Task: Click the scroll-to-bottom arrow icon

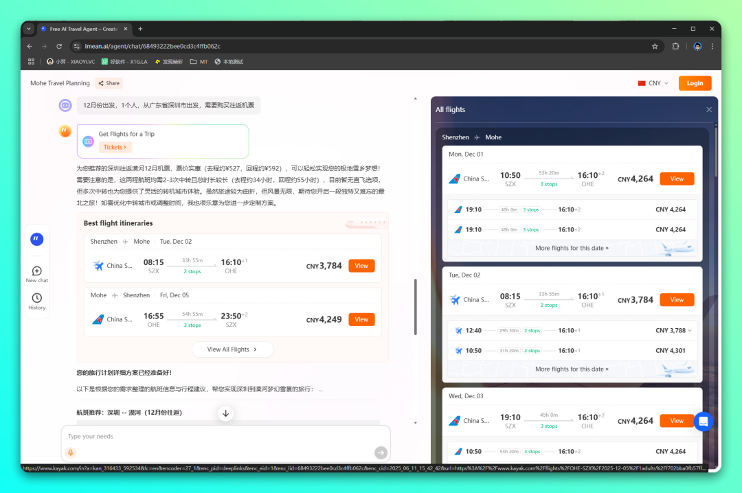Action: (225, 413)
